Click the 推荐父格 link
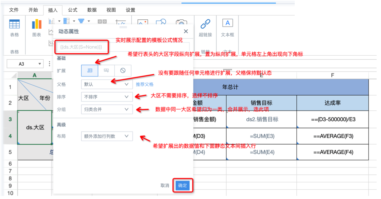Viewport: 381px width, 199px height. pyautogui.click(x=144, y=84)
